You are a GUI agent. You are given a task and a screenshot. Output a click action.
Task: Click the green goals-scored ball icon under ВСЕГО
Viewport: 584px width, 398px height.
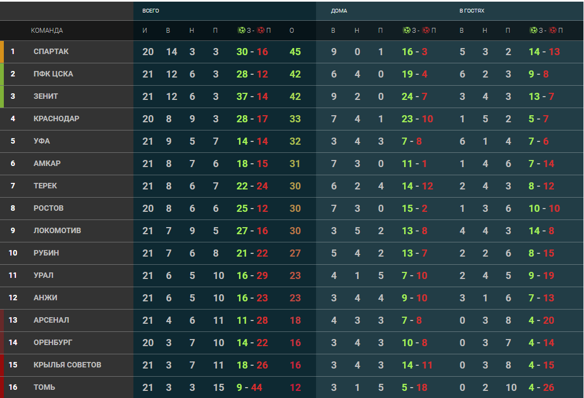pos(241,30)
